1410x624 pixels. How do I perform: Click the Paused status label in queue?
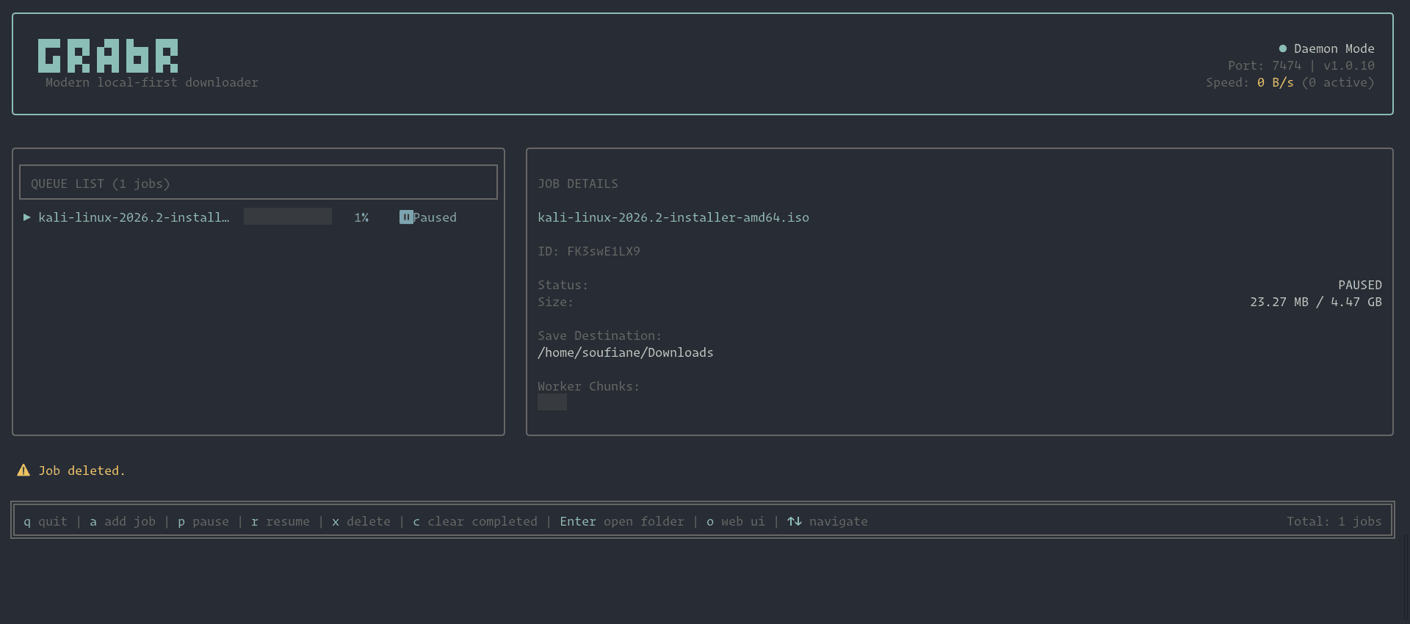point(435,217)
